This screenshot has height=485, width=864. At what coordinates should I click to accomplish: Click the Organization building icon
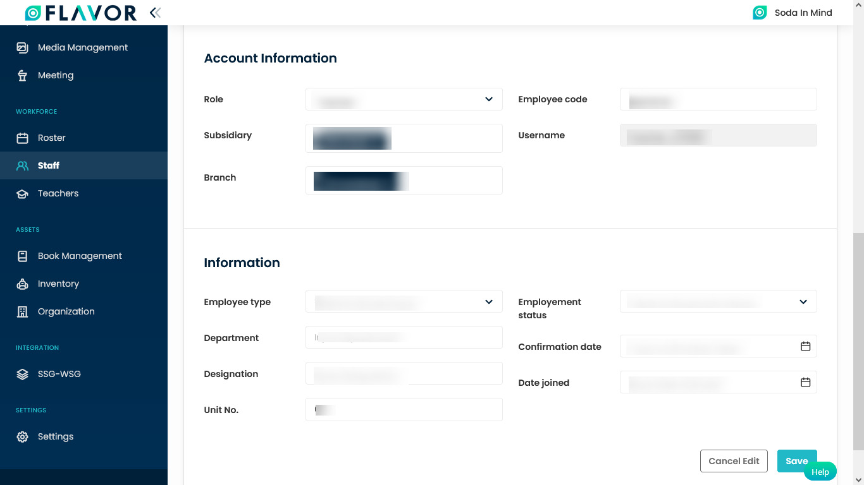coord(22,311)
